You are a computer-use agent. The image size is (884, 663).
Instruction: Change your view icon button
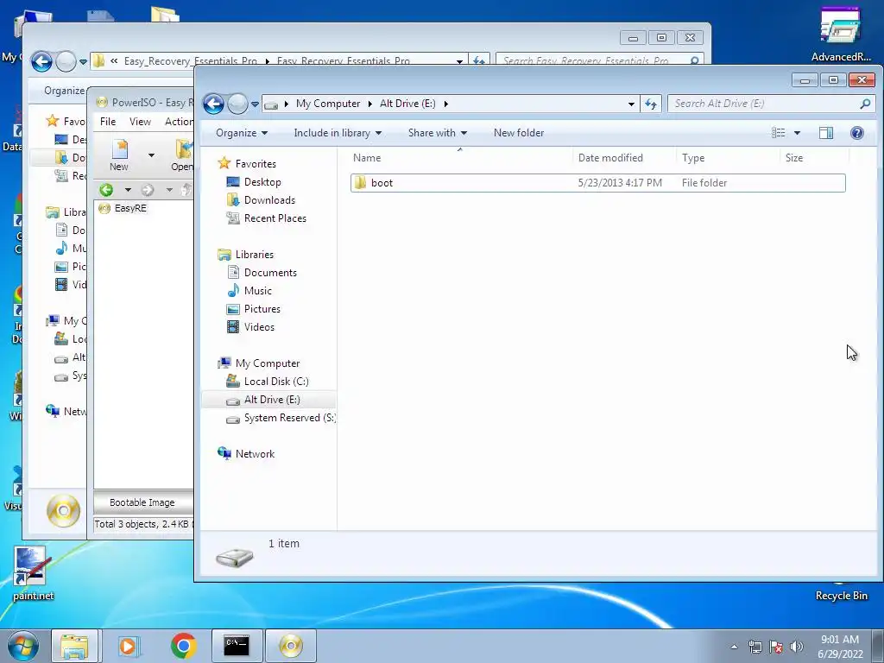779,133
